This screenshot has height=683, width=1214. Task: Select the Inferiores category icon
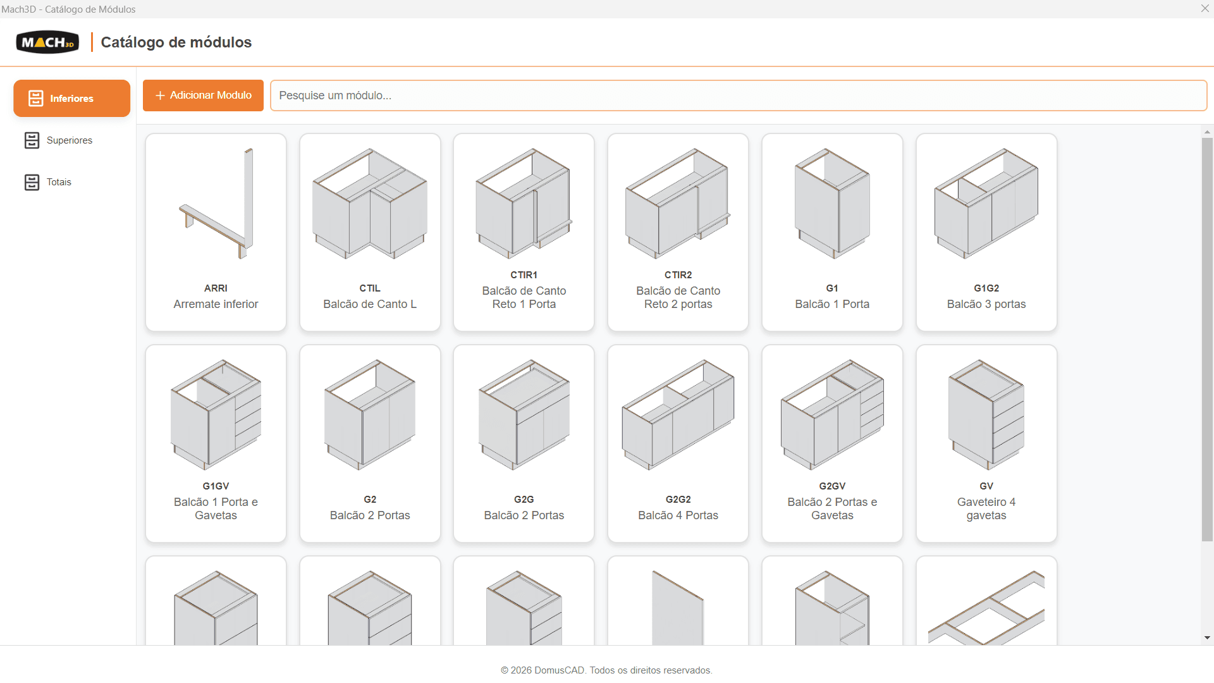click(35, 98)
